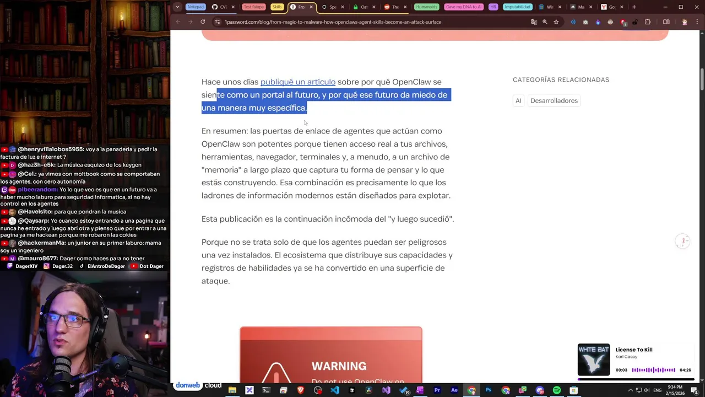
Task: Open Microsoft Store from taskbar
Action: tap(574, 390)
